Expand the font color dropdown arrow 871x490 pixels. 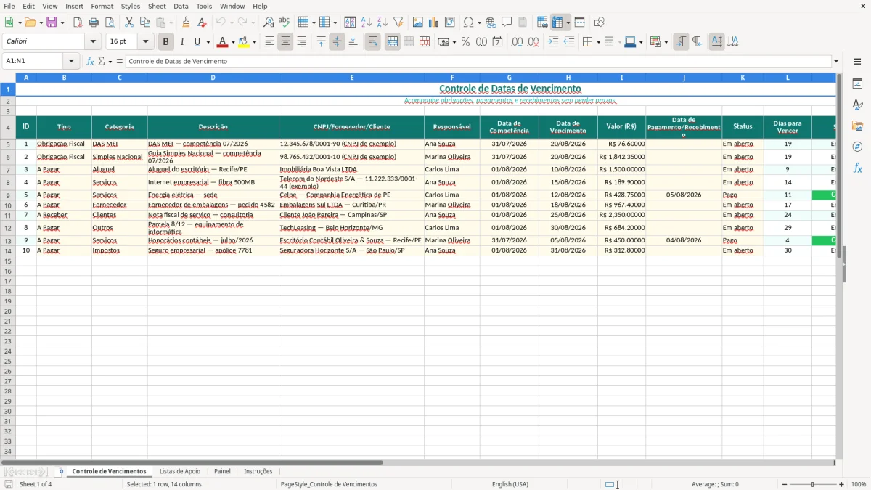[x=233, y=42]
